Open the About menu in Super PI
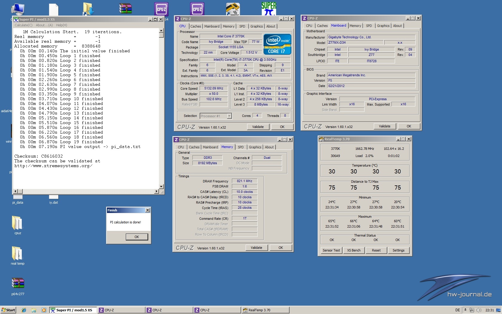Screen dimensions: 502x314 pyautogui.click(x=44, y=25)
